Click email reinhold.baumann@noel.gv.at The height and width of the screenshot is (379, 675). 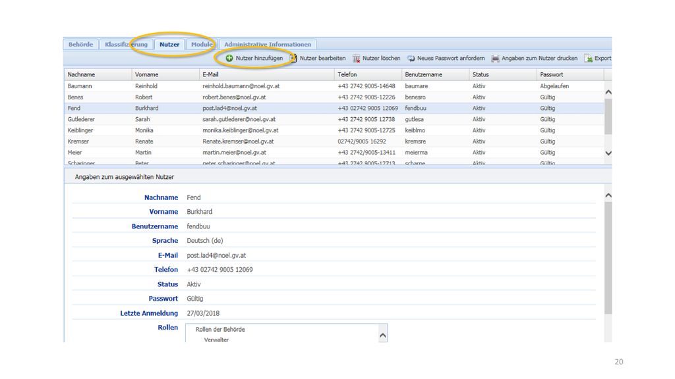click(241, 86)
